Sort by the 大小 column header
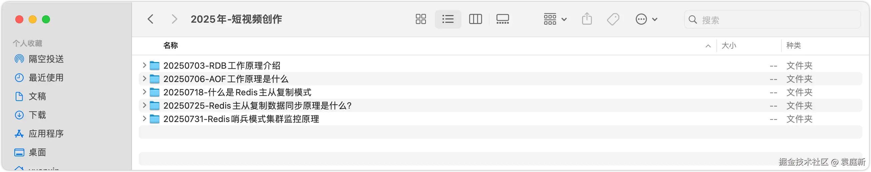This screenshot has height=172, width=871. 729,46
